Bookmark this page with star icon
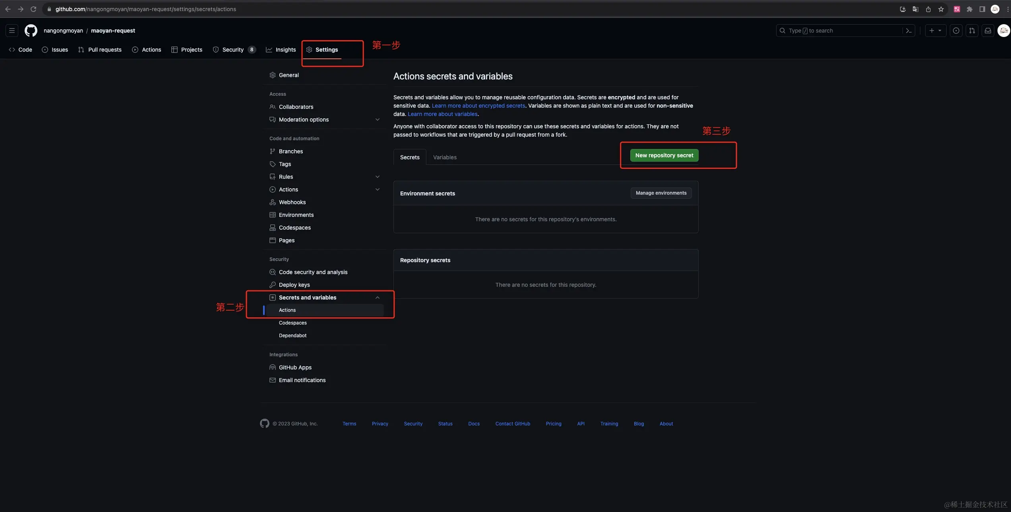The width and height of the screenshot is (1011, 512). 941,9
